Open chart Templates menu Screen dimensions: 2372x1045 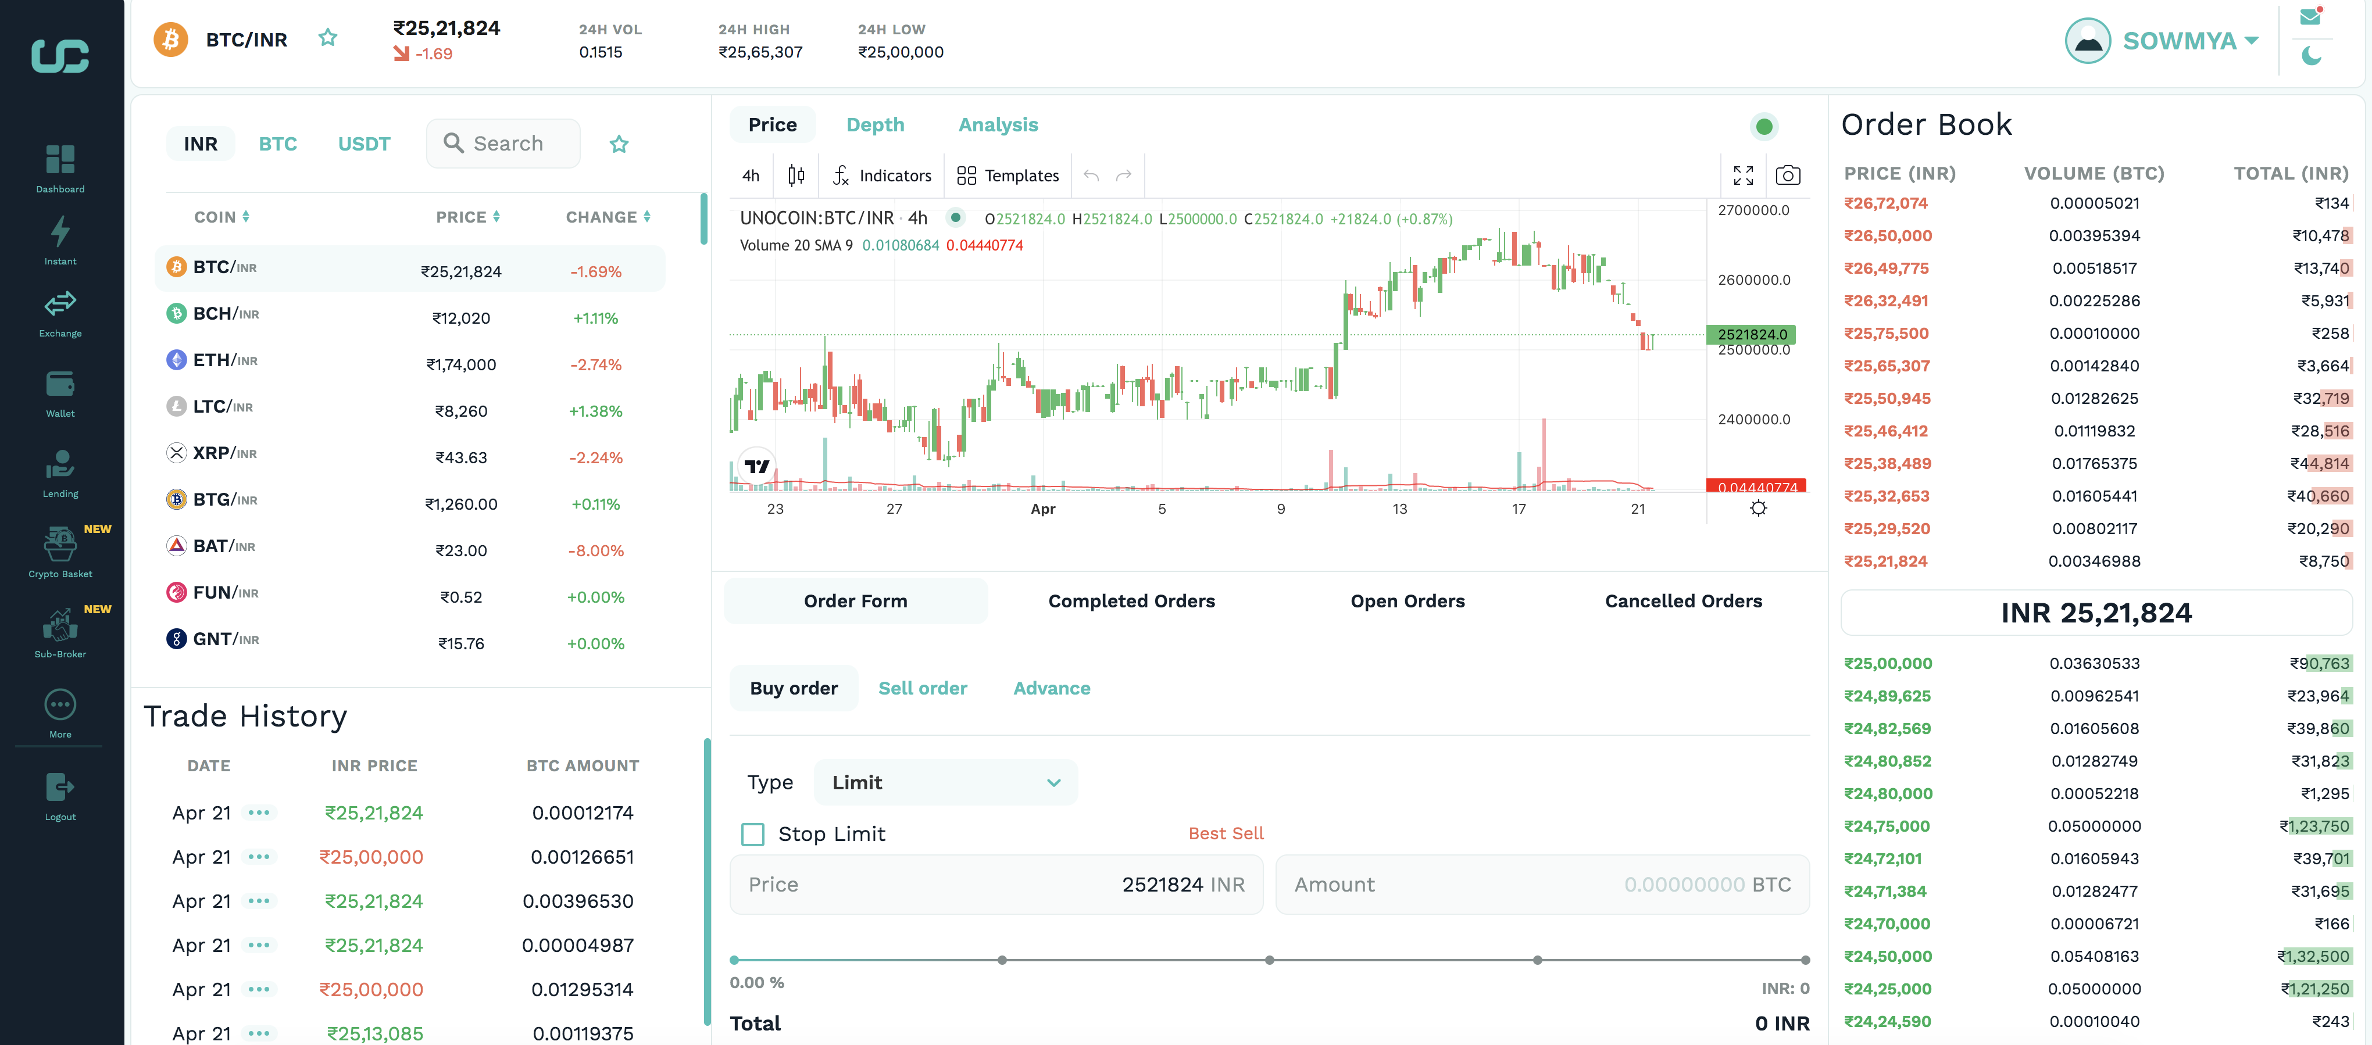1008,175
